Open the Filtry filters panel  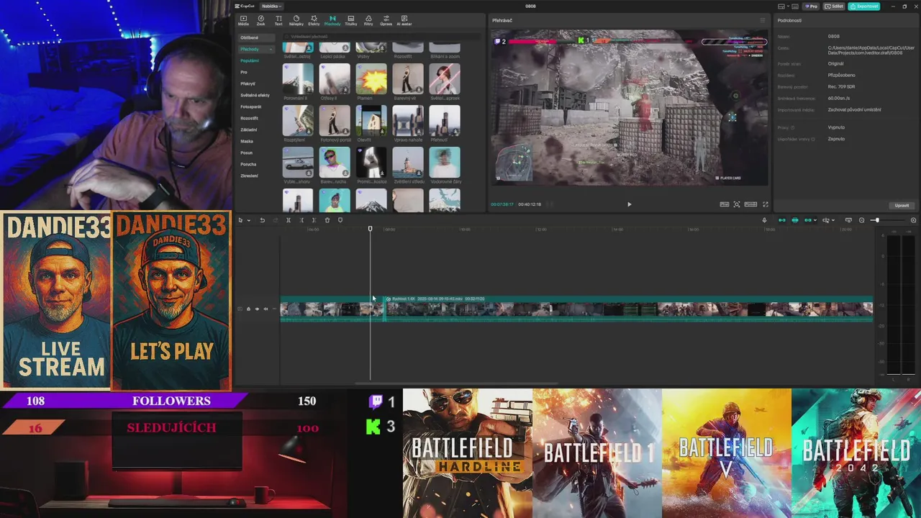tap(368, 20)
